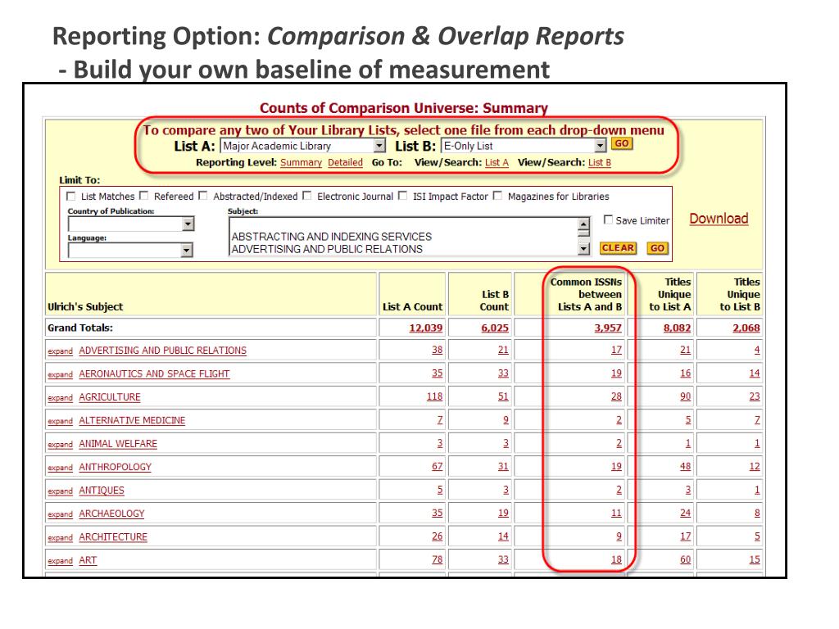839x629 pixels.
Task: Click the GO button beside List B
Action: 621,143
